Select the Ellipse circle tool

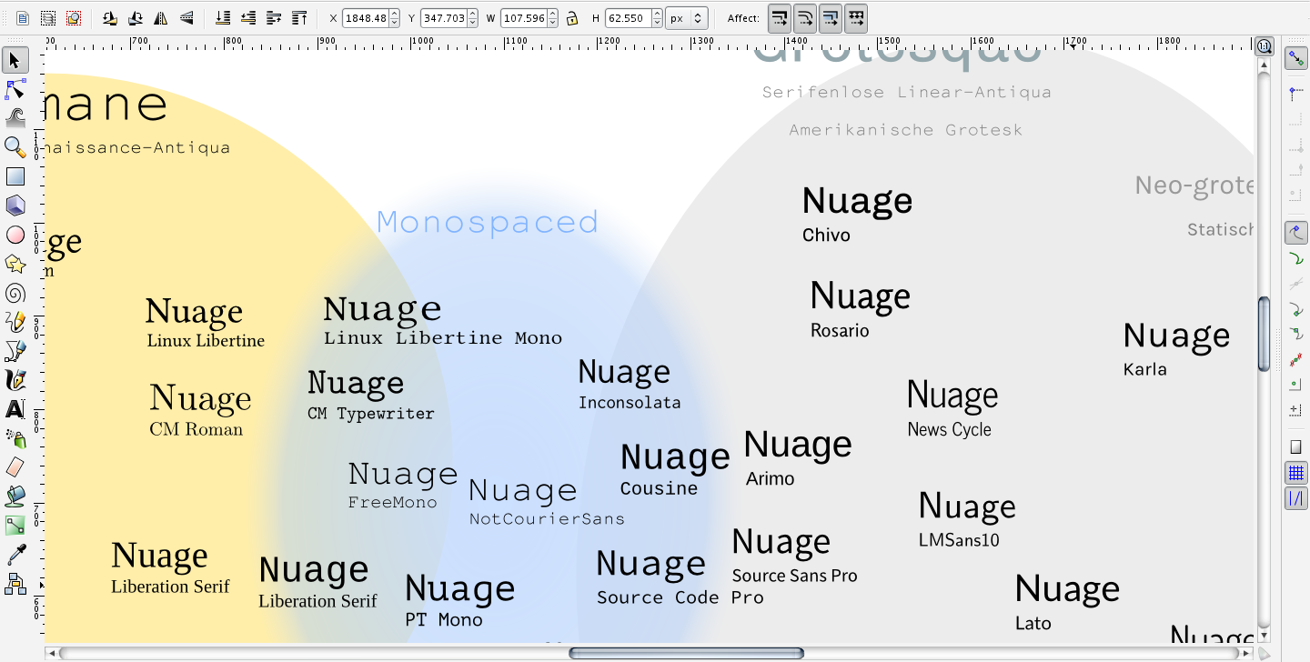pyautogui.click(x=15, y=235)
